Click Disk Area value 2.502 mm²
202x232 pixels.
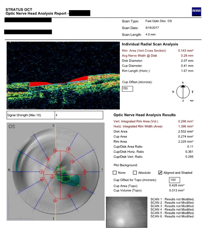coord(186,131)
